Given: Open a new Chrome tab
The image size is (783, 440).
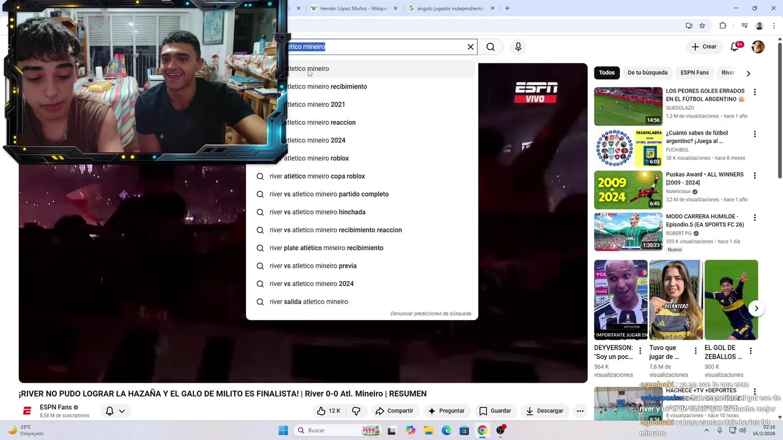Looking at the screenshot, I should 507,9.
